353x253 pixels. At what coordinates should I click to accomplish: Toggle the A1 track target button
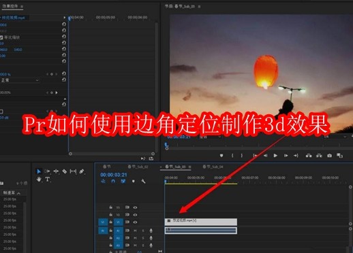pyautogui.click(x=119, y=231)
